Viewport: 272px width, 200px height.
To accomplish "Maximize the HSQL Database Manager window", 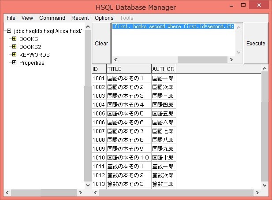I will 243,5.
